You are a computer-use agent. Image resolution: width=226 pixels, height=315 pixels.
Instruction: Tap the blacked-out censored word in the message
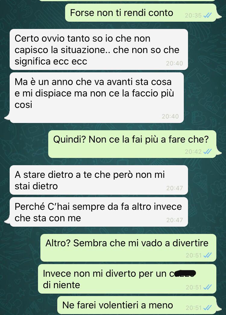click(x=184, y=273)
